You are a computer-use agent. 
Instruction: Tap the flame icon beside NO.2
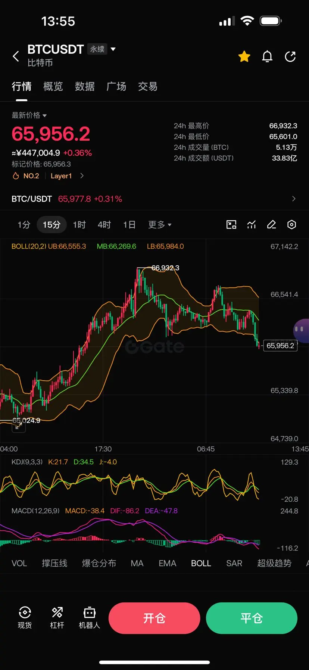[16, 176]
